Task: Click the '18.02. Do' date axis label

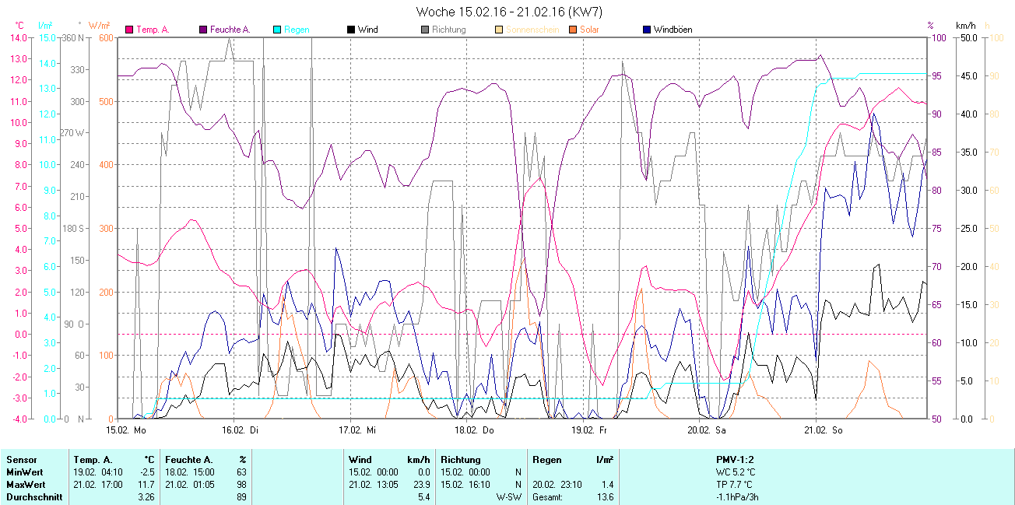Action: pyautogui.click(x=474, y=430)
